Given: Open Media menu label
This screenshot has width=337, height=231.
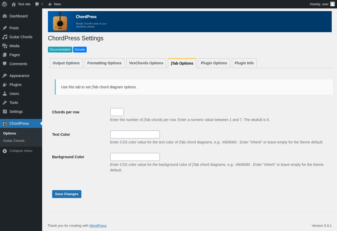Looking at the screenshot, I should (14, 46).
